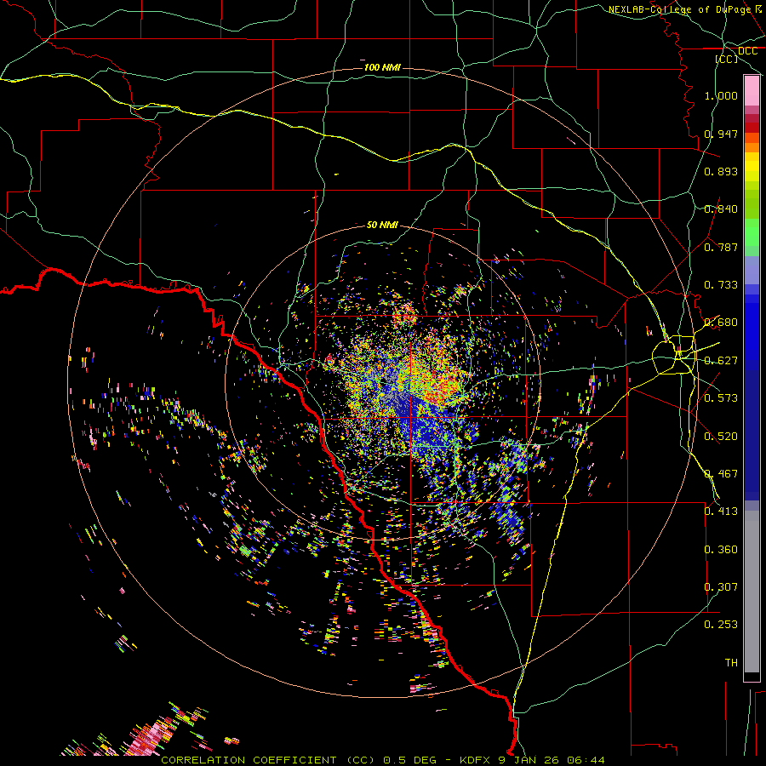
Task: Click the 0.360 color scale value
Action: tap(721, 550)
